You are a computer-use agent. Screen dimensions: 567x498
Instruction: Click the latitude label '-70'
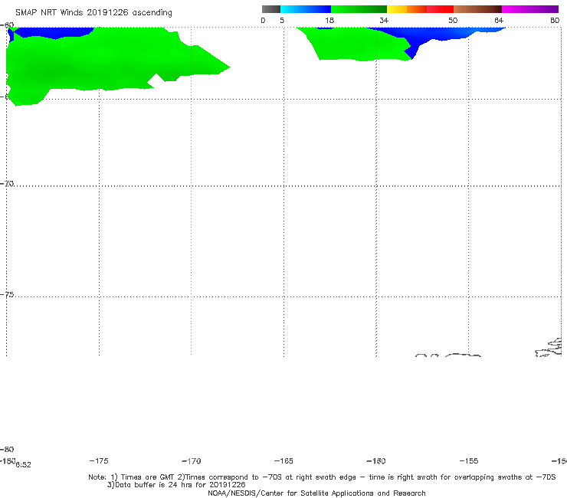point(7,184)
